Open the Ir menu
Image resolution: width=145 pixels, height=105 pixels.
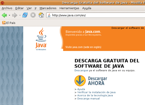[36, 8]
